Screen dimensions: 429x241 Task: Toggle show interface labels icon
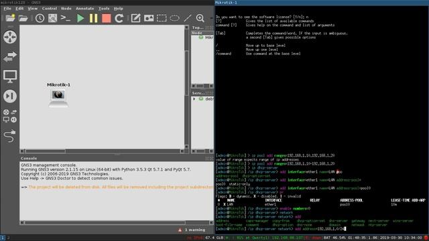52,18
